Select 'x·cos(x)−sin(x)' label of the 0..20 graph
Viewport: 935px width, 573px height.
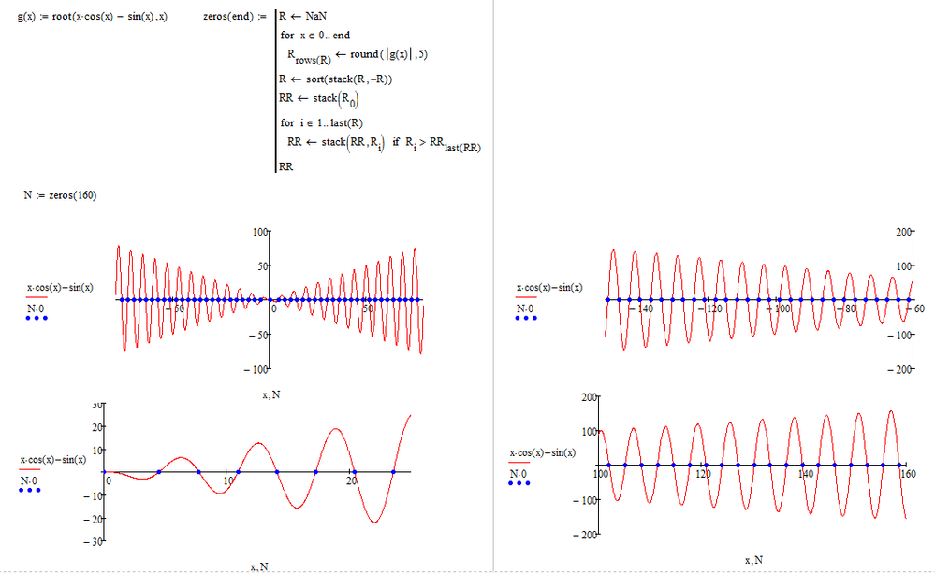pos(53,460)
